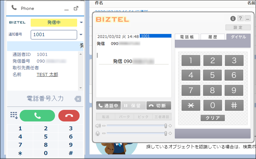Tap * on the Phone panel keypad
Screen dimensions: 256x159
(20, 153)
